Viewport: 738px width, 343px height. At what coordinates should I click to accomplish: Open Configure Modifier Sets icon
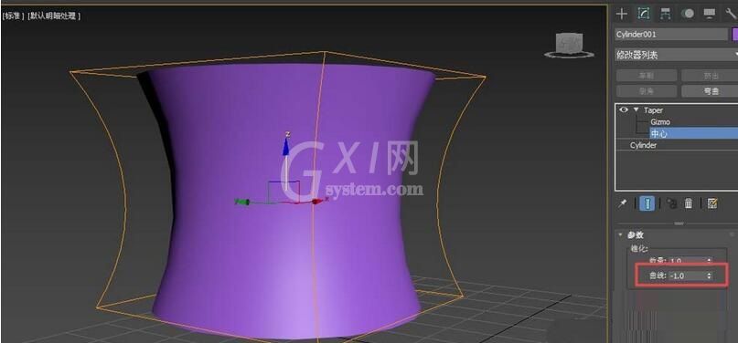(x=712, y=203)
